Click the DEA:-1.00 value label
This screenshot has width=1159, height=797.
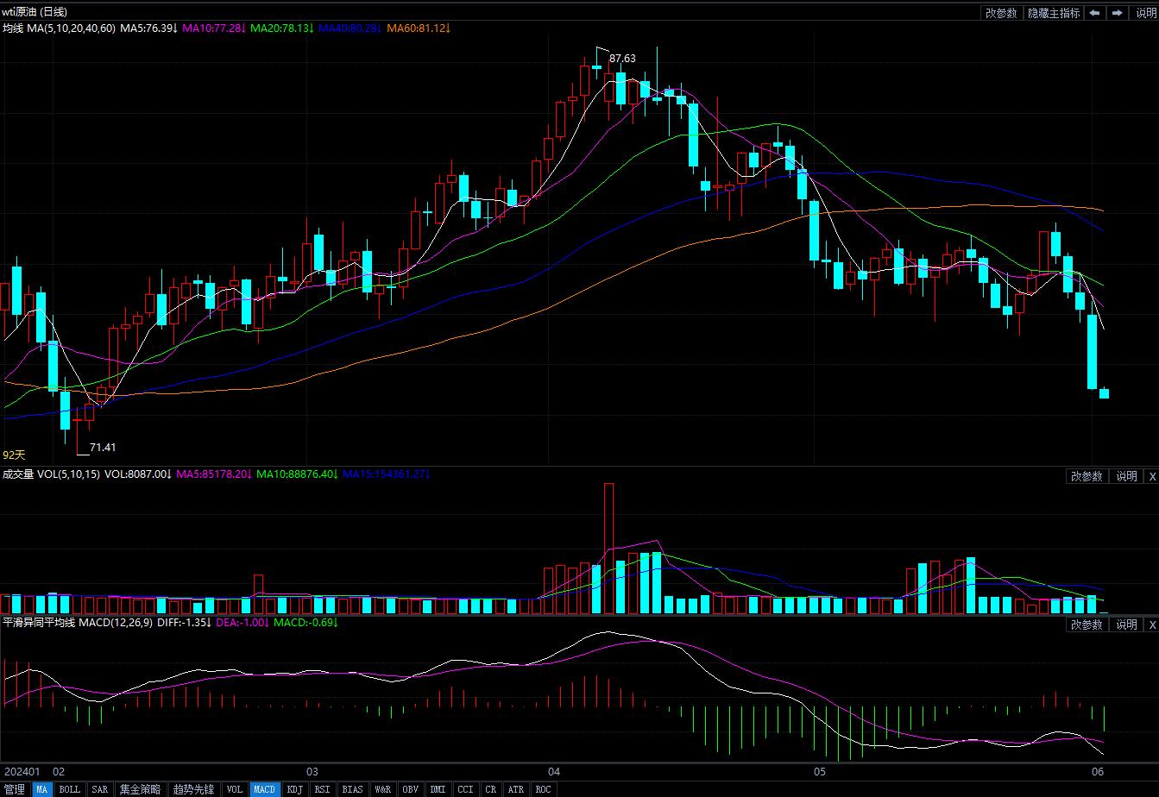click(x=243, y=623)
